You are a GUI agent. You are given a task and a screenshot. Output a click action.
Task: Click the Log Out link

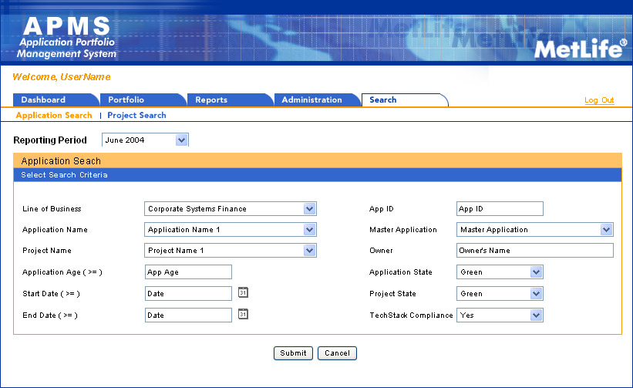point(599,100)
